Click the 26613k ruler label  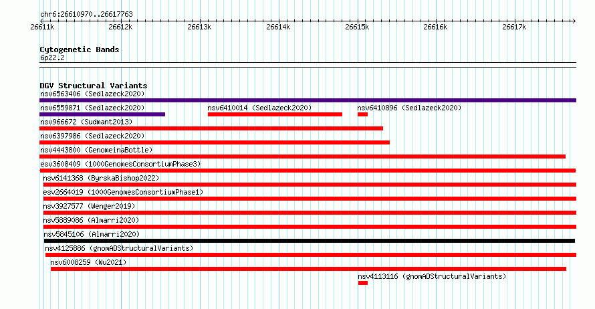click(x=199, y=27)
